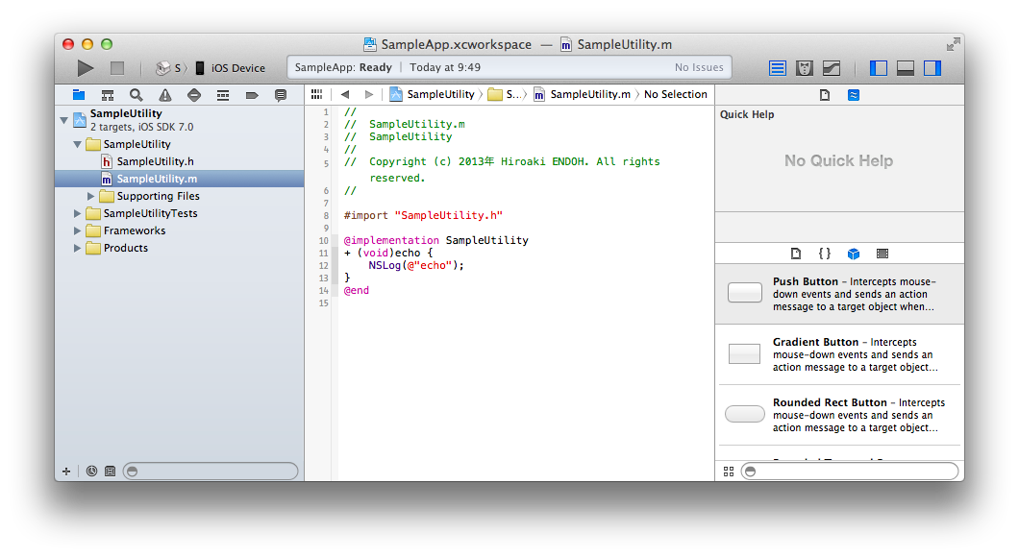Show the Object library cube icon
1019x557 pixels.
click(853, 254)
